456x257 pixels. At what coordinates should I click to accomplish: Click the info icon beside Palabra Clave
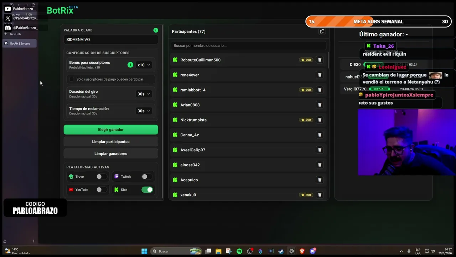[x=156, y=30]
